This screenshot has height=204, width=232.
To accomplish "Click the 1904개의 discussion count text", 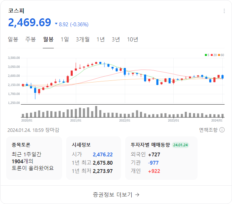I will coord(22,161).
